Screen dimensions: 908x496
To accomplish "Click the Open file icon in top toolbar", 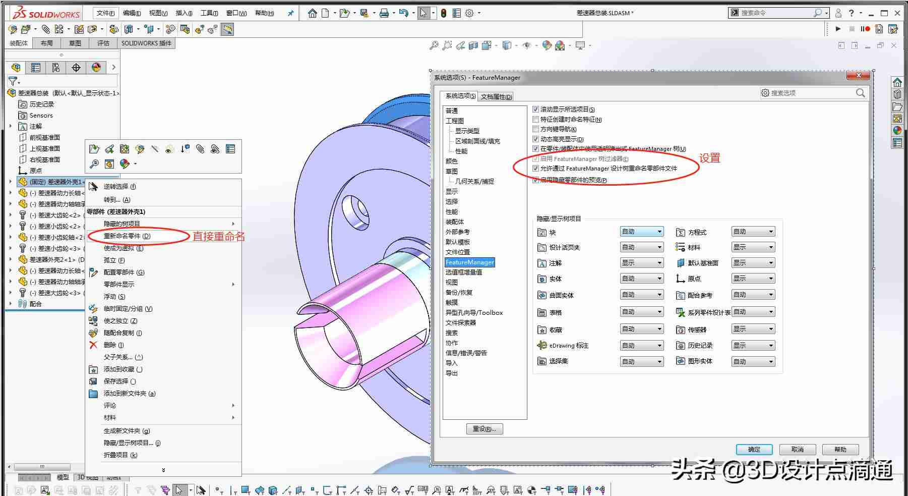I will (x=344, y=13).
